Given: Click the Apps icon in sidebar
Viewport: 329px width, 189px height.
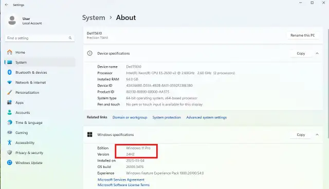Looking at the screenshot, I should (x=9, y=102).
